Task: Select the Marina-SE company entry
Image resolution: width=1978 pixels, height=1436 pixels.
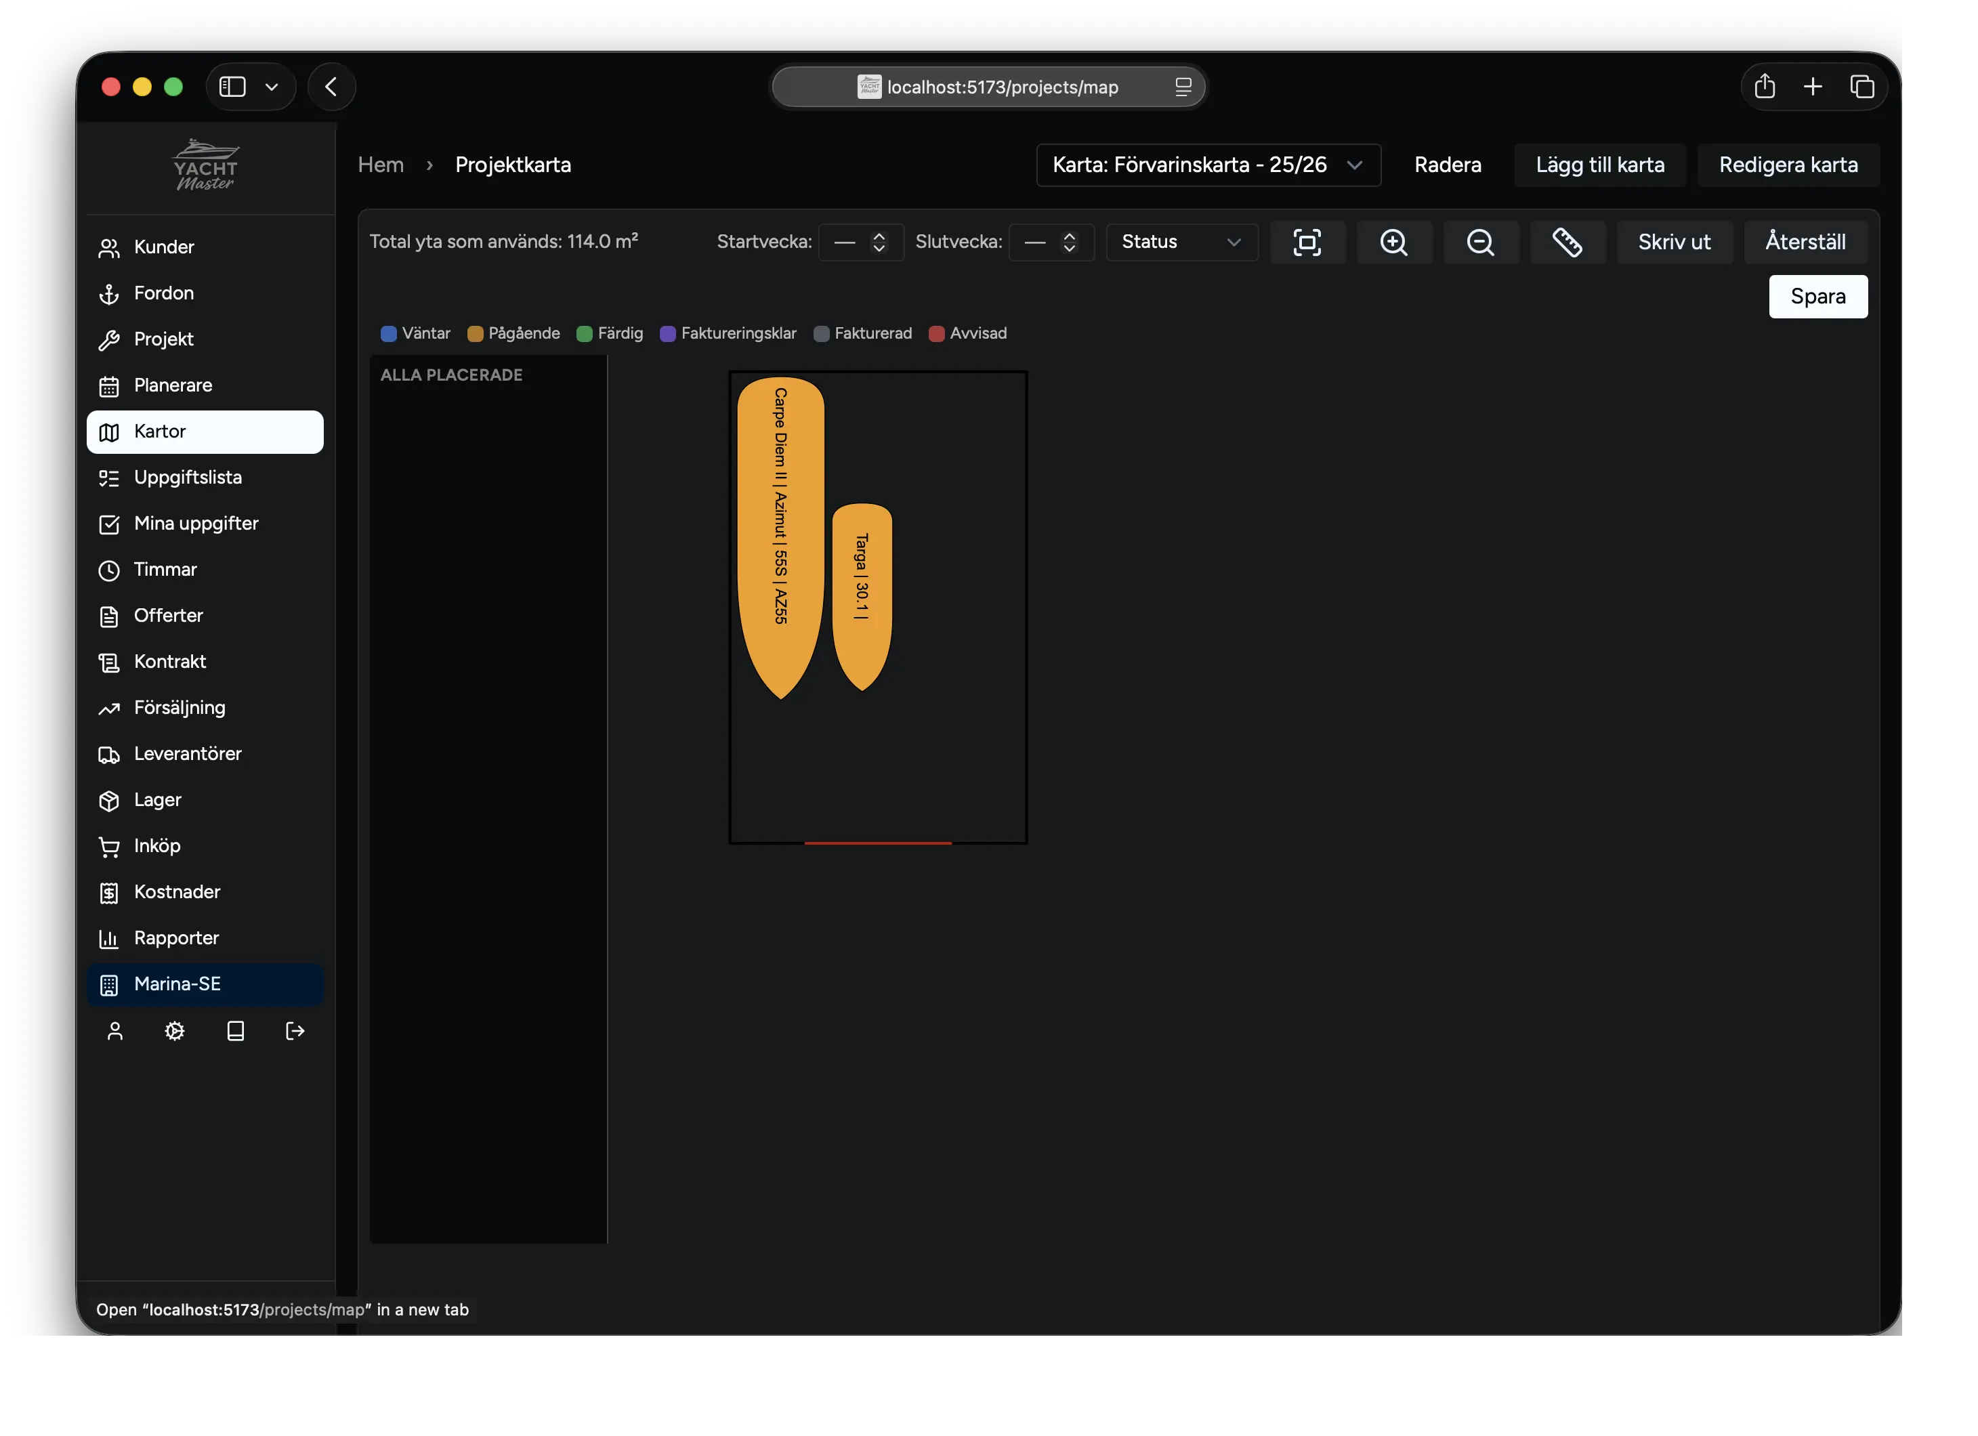Action: coord(205,987)
